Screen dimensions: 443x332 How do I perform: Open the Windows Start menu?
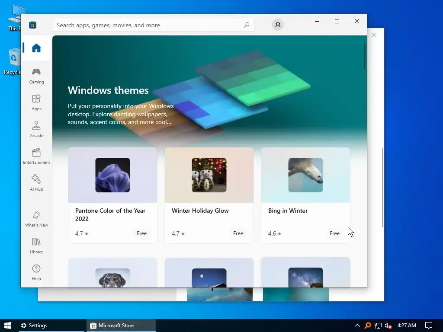pos(8,326)
